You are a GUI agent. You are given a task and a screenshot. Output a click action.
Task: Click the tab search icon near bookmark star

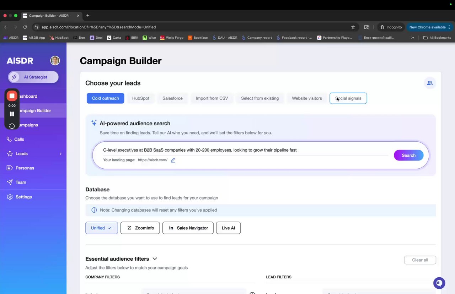(x=366, y=27)
